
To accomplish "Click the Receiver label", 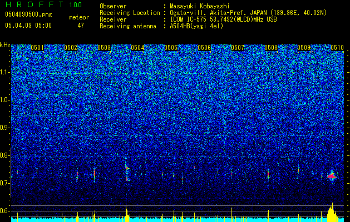I will pos(113,19).
